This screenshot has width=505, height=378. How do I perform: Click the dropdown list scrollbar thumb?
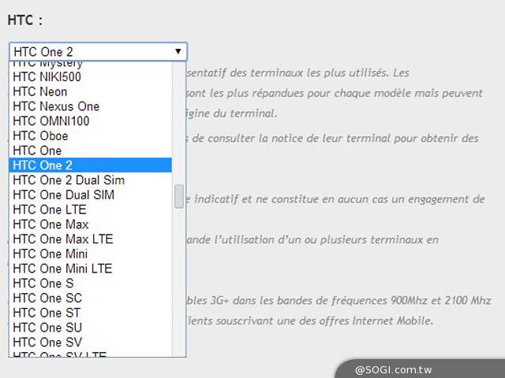coord(179,197)
